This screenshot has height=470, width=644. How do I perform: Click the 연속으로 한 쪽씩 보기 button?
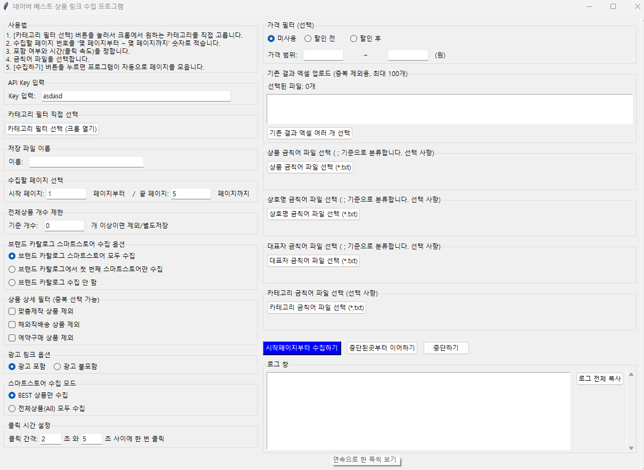(x=366, y=460)
